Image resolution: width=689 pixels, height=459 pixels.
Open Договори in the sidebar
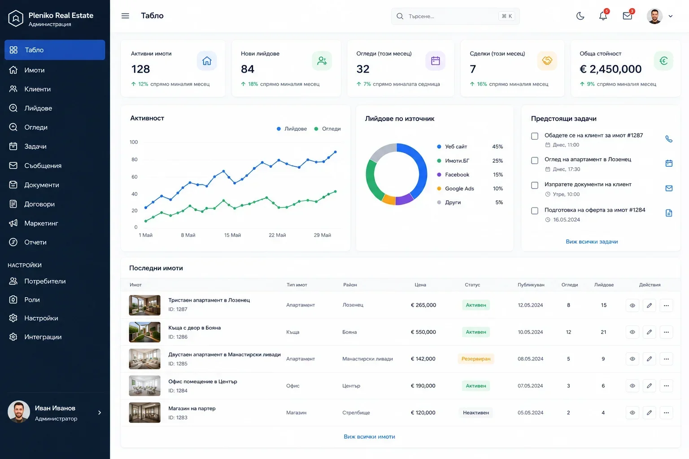(55, 204)
